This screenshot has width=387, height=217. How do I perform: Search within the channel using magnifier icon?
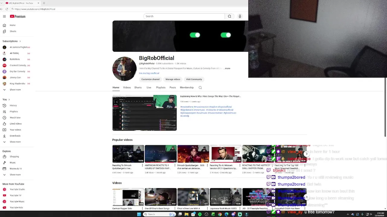click(200, 88)
